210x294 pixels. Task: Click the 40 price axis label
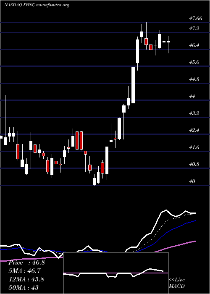click(192, 181)
